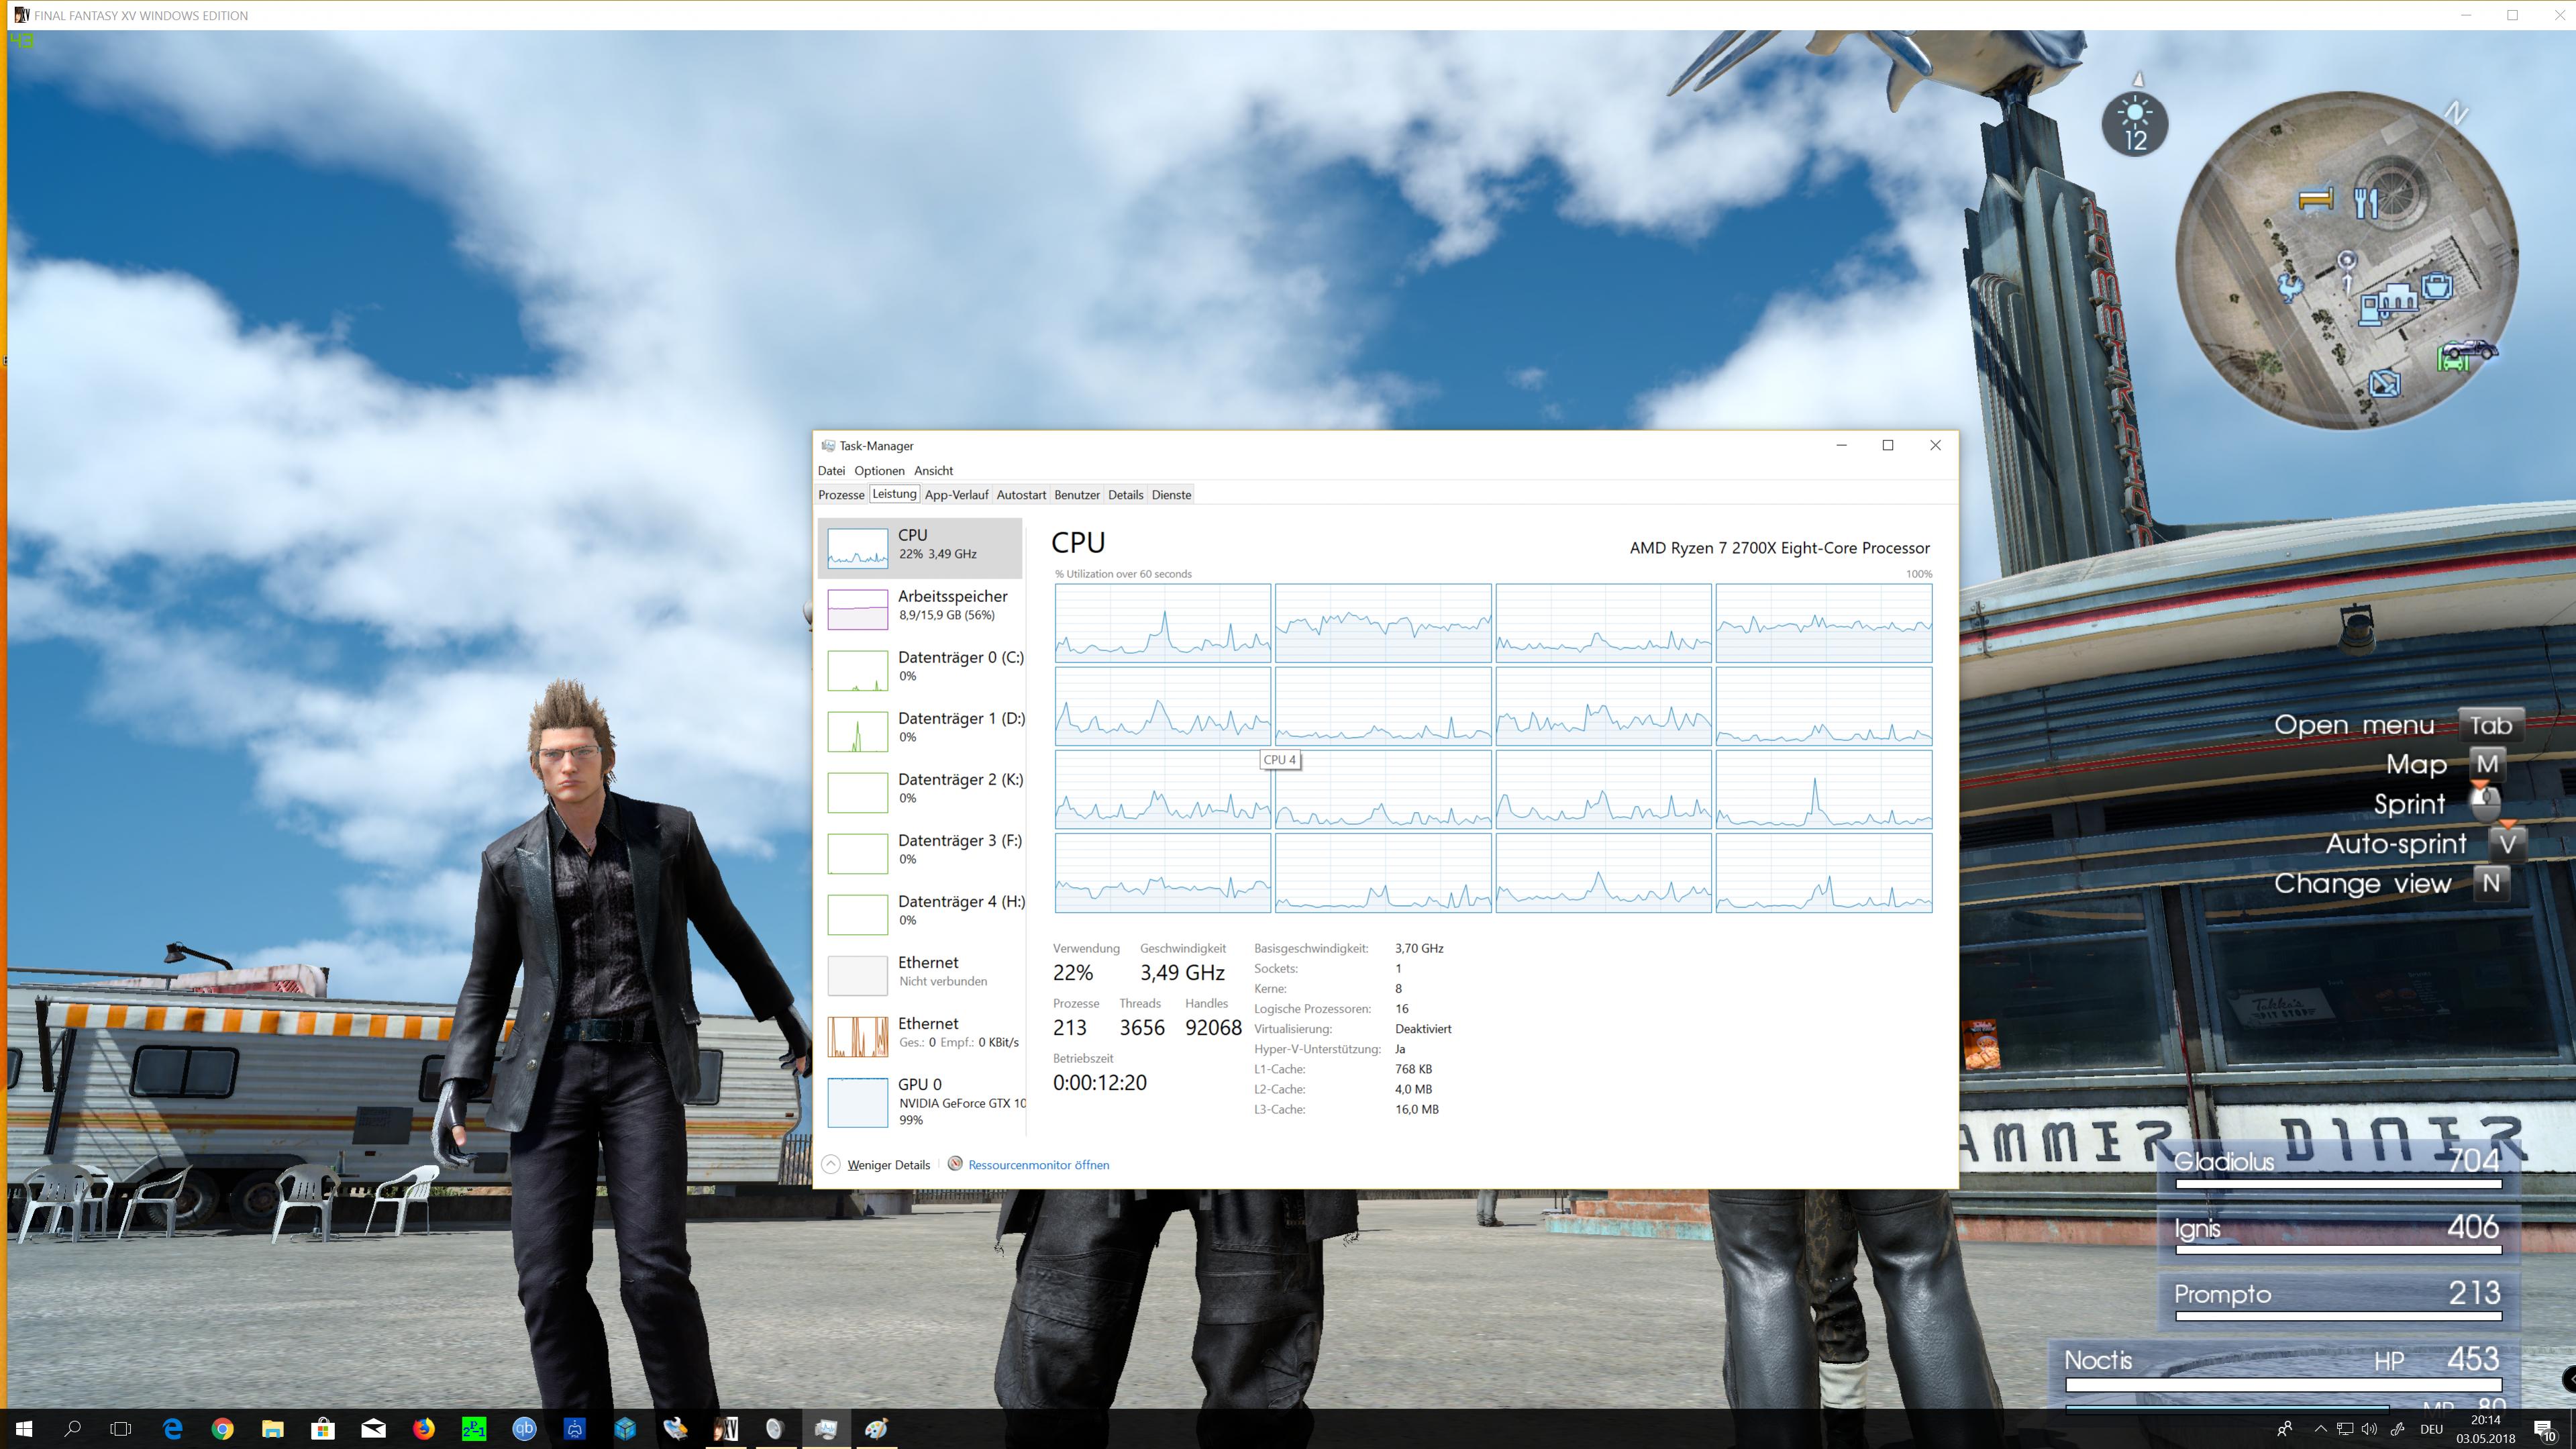Click the Ressourcenmonitor öffnen link
Viewport: 2576px width, 1449px height.
(x=1038, y=1165)
